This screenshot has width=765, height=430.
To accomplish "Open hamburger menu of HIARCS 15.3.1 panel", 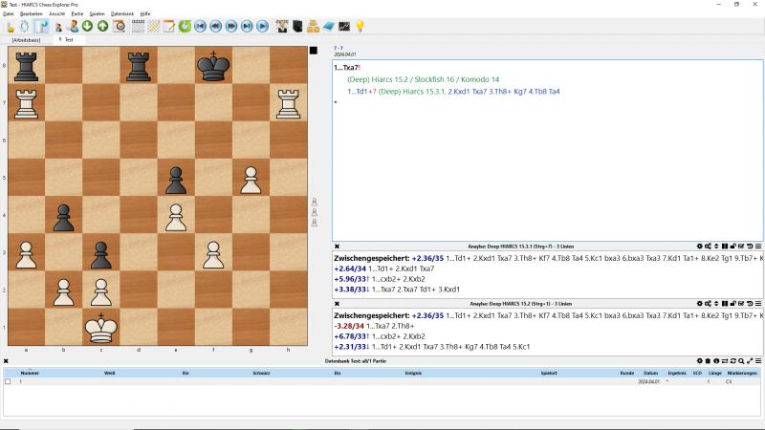I will click(x=758, y=247).
